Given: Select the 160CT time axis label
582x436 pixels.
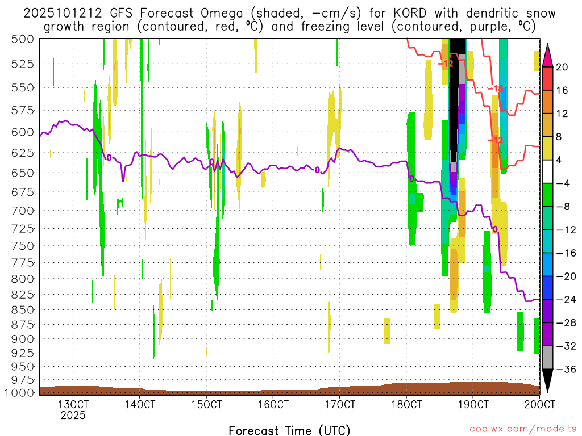Looking at the screenshot, I should point(273,404).
